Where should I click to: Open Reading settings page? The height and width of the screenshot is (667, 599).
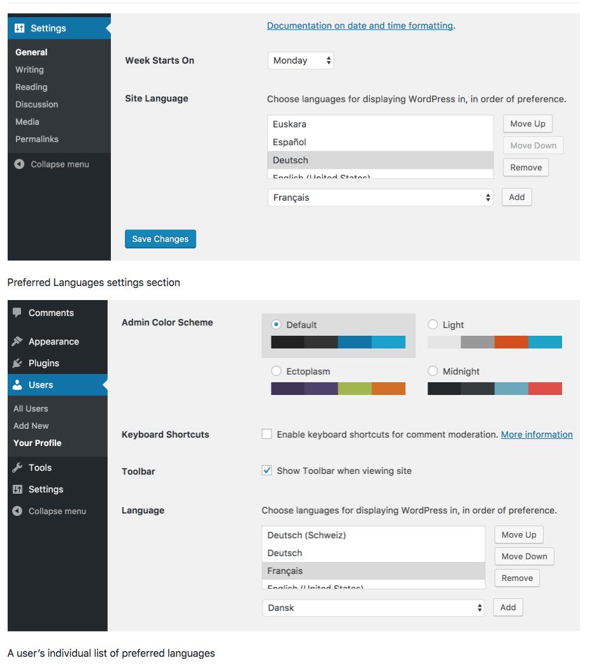pos(31,87)
